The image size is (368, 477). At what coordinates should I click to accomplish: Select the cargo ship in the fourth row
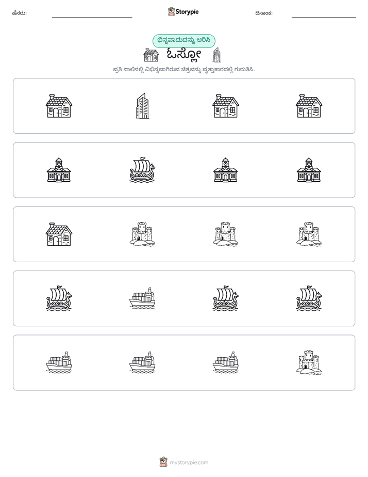(142, 298)
